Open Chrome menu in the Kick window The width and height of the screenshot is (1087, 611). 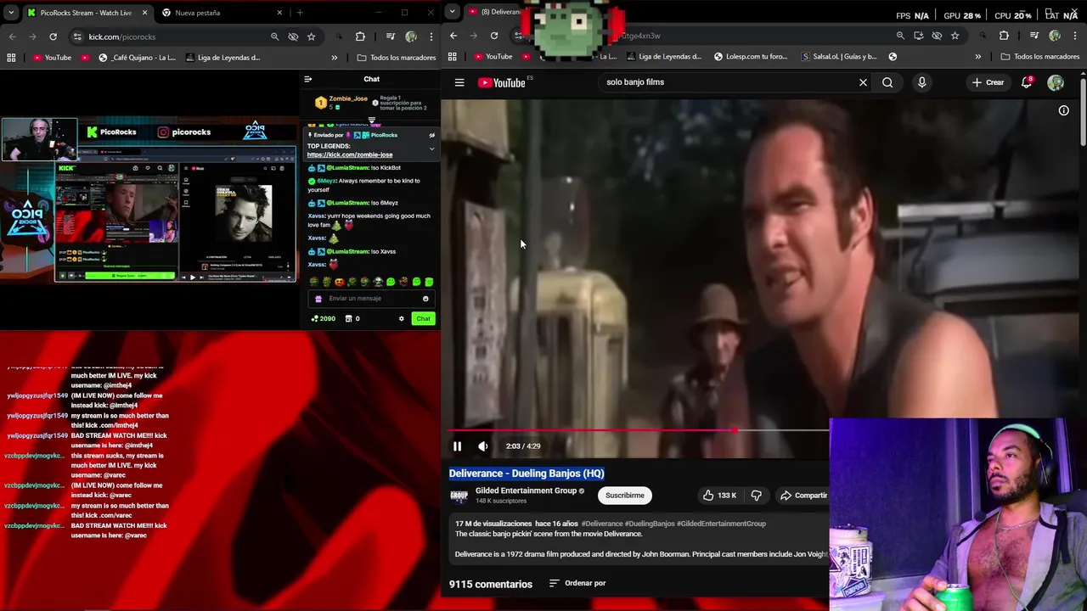431,36
